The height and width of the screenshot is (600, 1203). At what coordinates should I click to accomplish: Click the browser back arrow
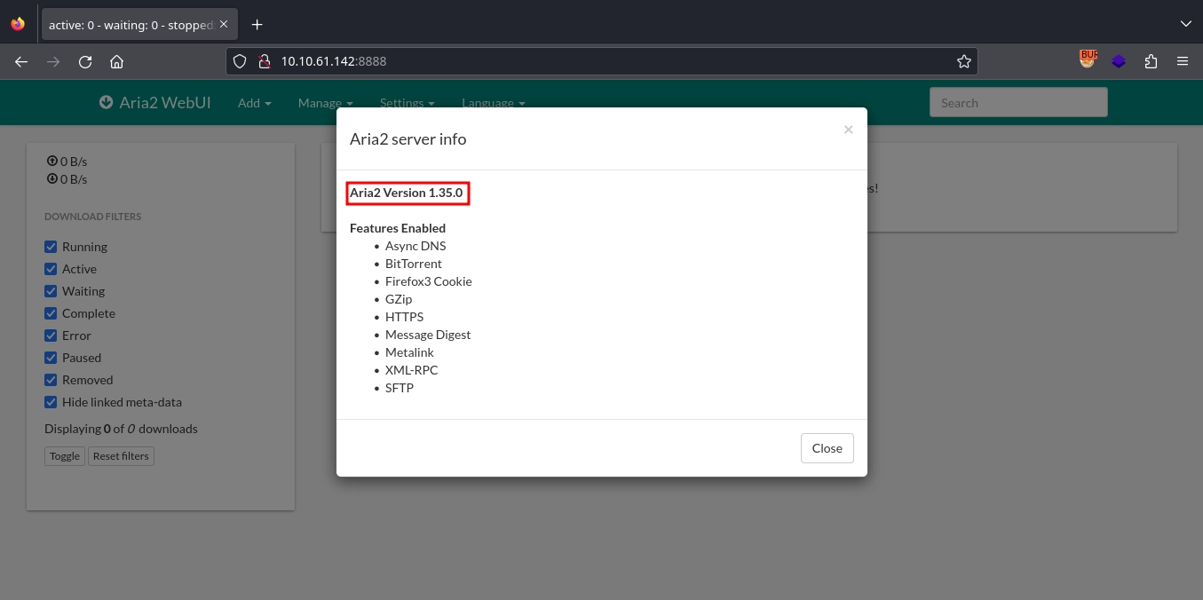(x=21, y=62)
